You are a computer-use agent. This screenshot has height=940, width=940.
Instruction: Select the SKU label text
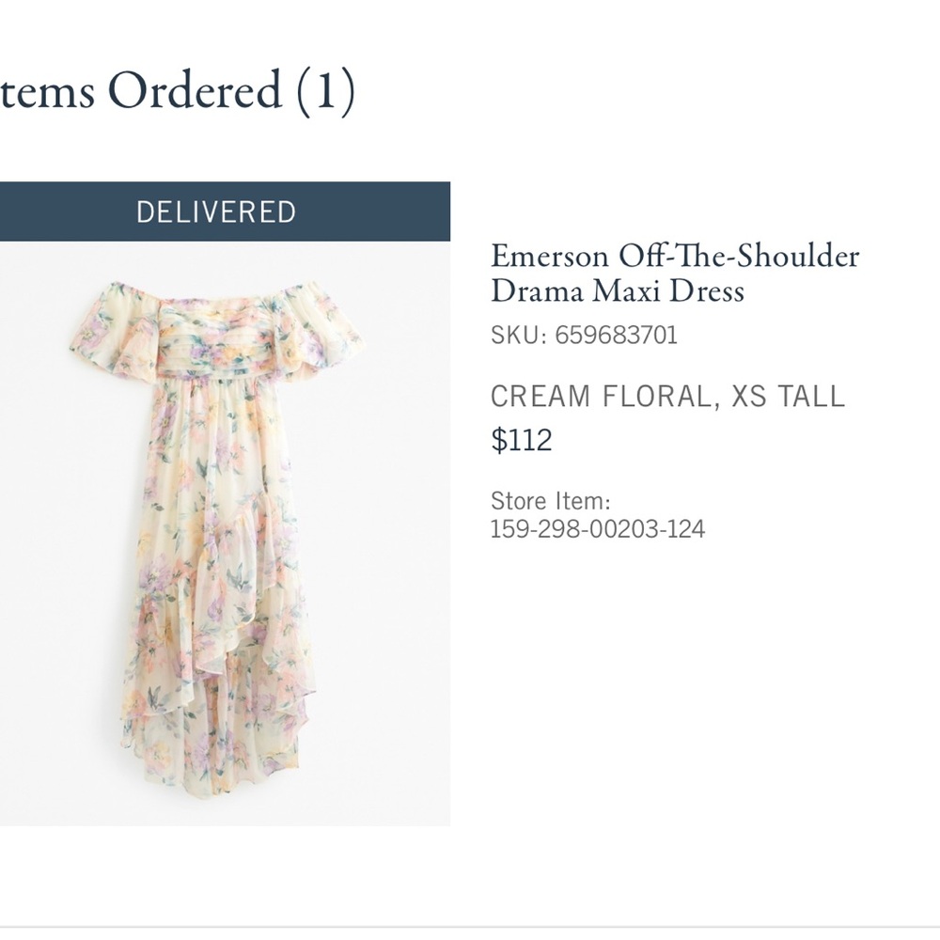pos(515,336)
